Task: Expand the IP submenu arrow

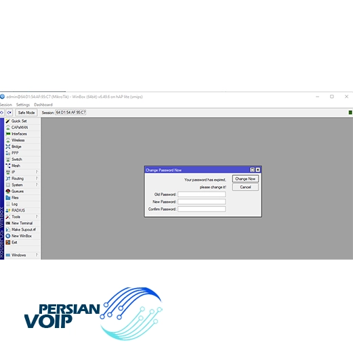Action: point(37,172)
